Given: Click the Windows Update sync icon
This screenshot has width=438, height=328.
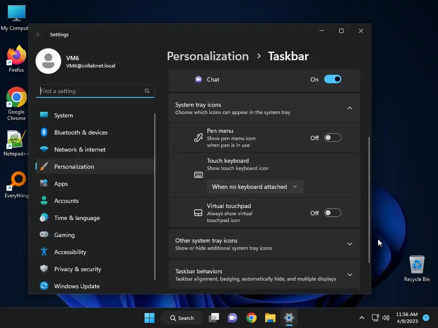Looking at the screenshot, I should 44,286.
